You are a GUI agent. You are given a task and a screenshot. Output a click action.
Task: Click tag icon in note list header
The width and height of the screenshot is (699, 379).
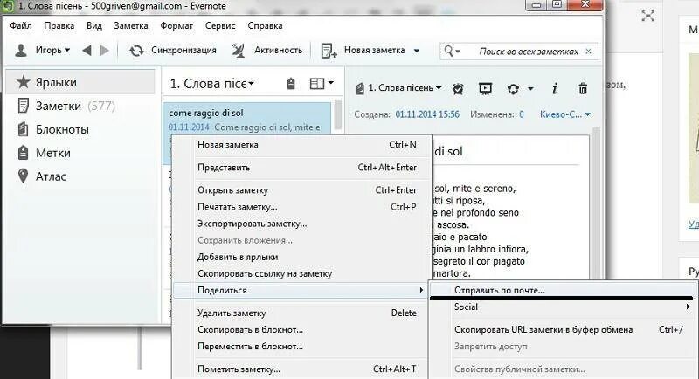click(x=291, y=83)
